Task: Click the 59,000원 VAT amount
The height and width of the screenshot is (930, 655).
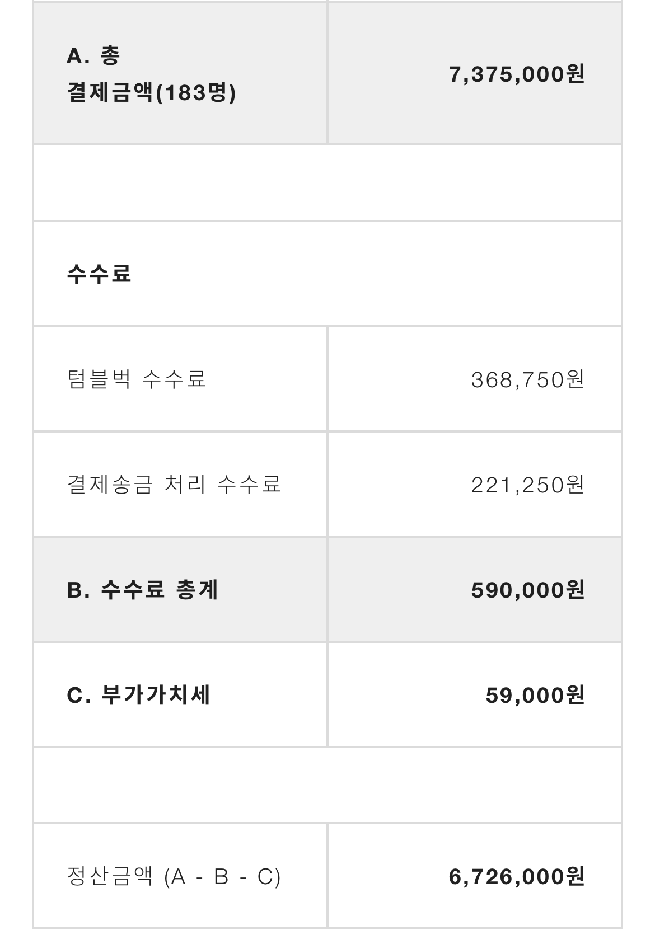Action: coord(535,695)
